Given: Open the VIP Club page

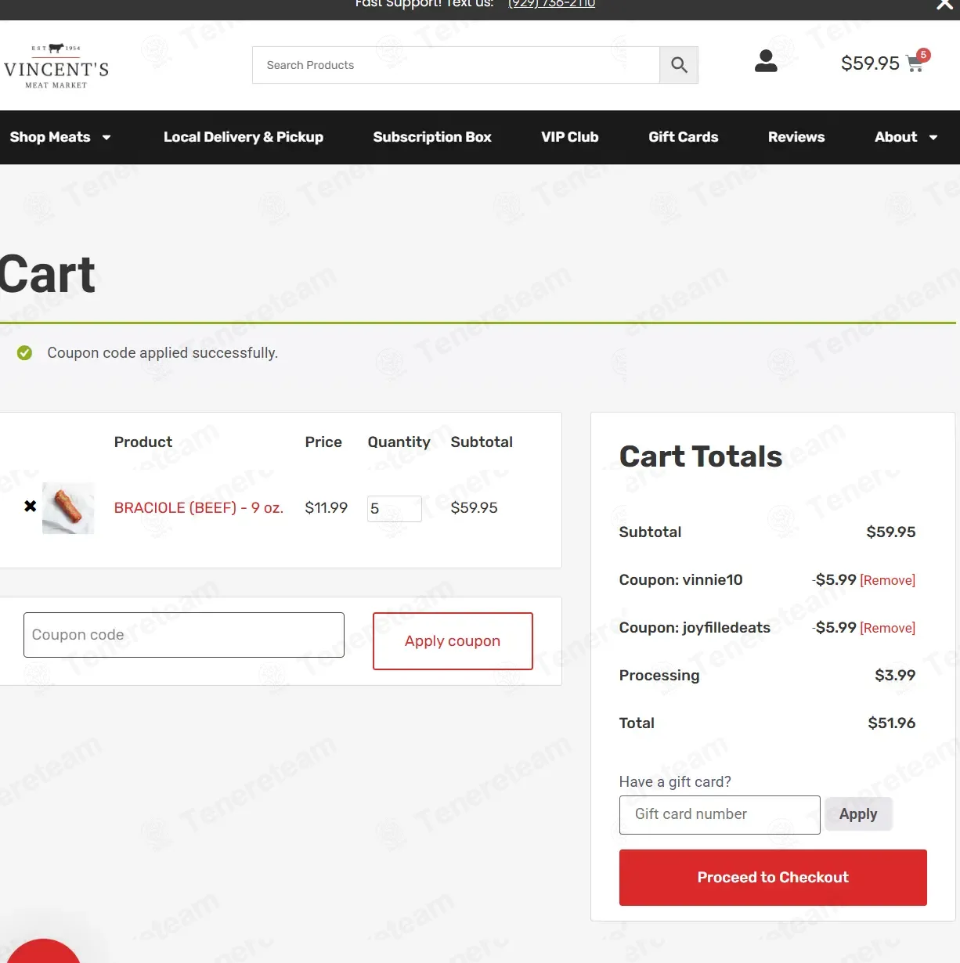Looking at the screenshot, I should tap(570, 137).
